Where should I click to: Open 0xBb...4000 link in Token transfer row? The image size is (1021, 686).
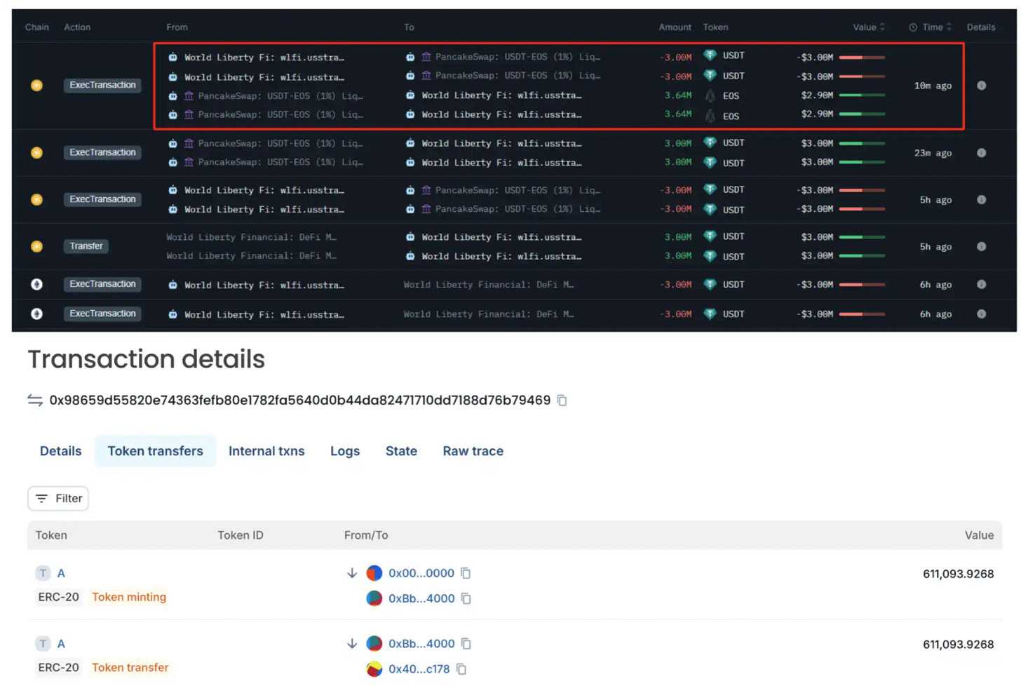click(x=421, y=644)
